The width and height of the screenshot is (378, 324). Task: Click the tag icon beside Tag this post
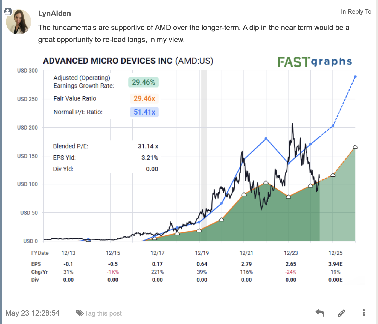tap(80, 313)
